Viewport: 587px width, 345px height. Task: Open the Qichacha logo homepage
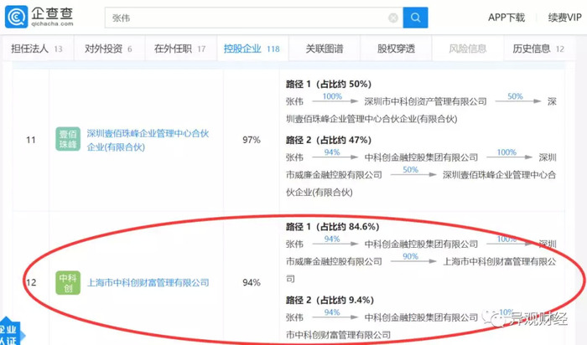[39, 17]
